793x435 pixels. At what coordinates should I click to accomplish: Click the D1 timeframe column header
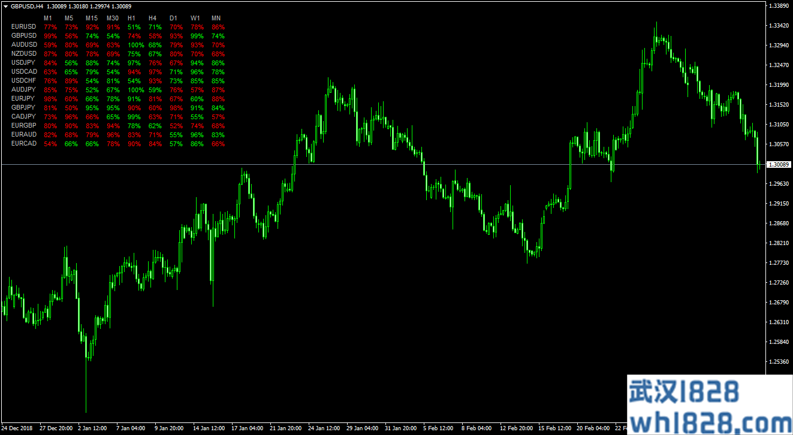click(x=173, y=18)
